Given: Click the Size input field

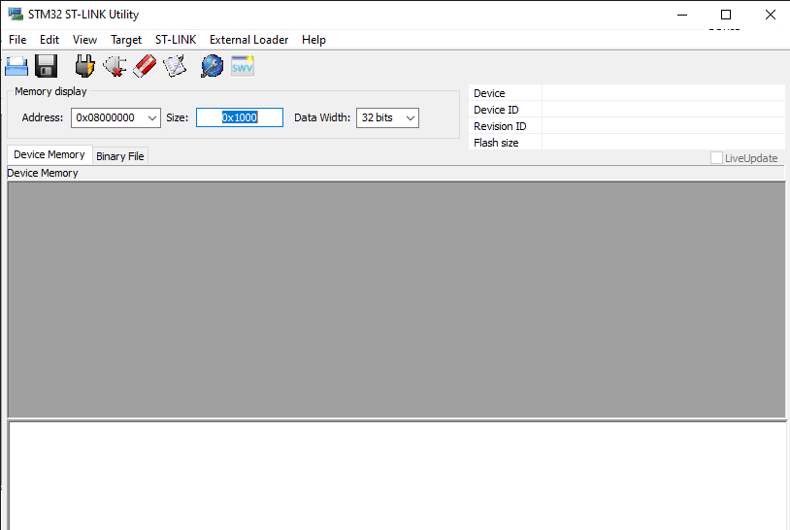Looking at the screenshot, I should [240, 117].
